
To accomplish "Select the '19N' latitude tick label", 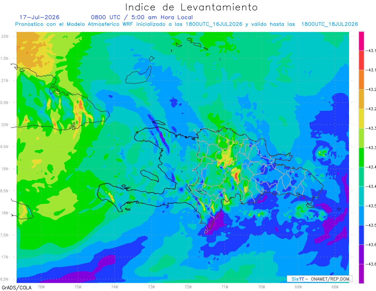I will (5, 169).
